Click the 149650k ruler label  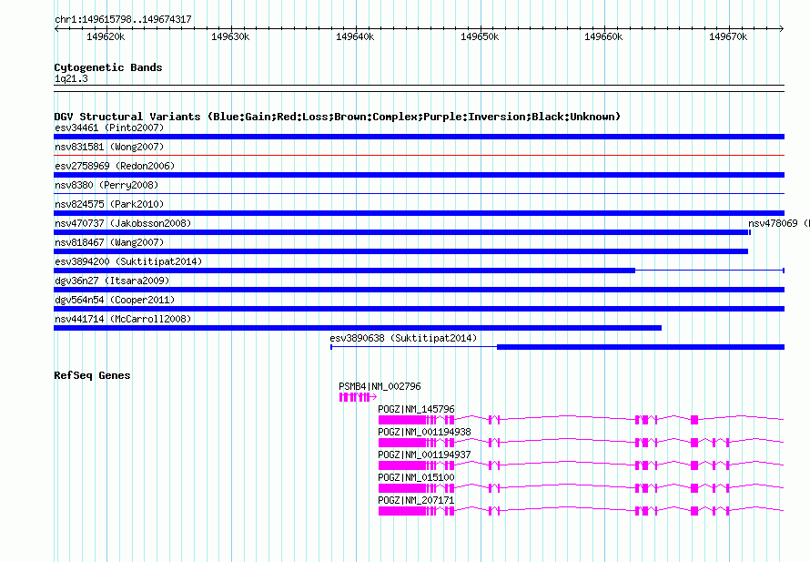coord(480,36)
